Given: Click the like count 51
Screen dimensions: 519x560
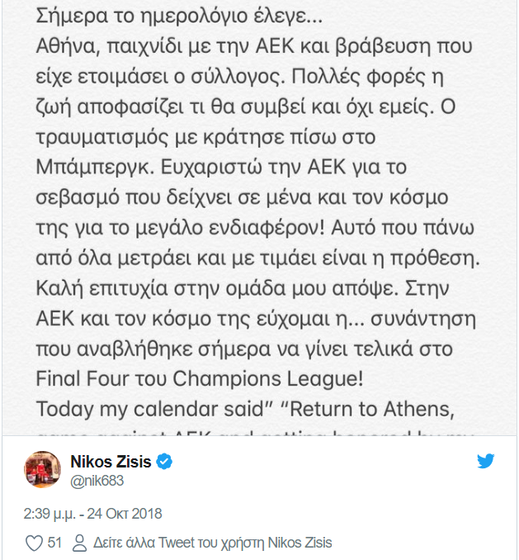Looking at the screenshot, I should pyautogui.click(x=55, y=543).
